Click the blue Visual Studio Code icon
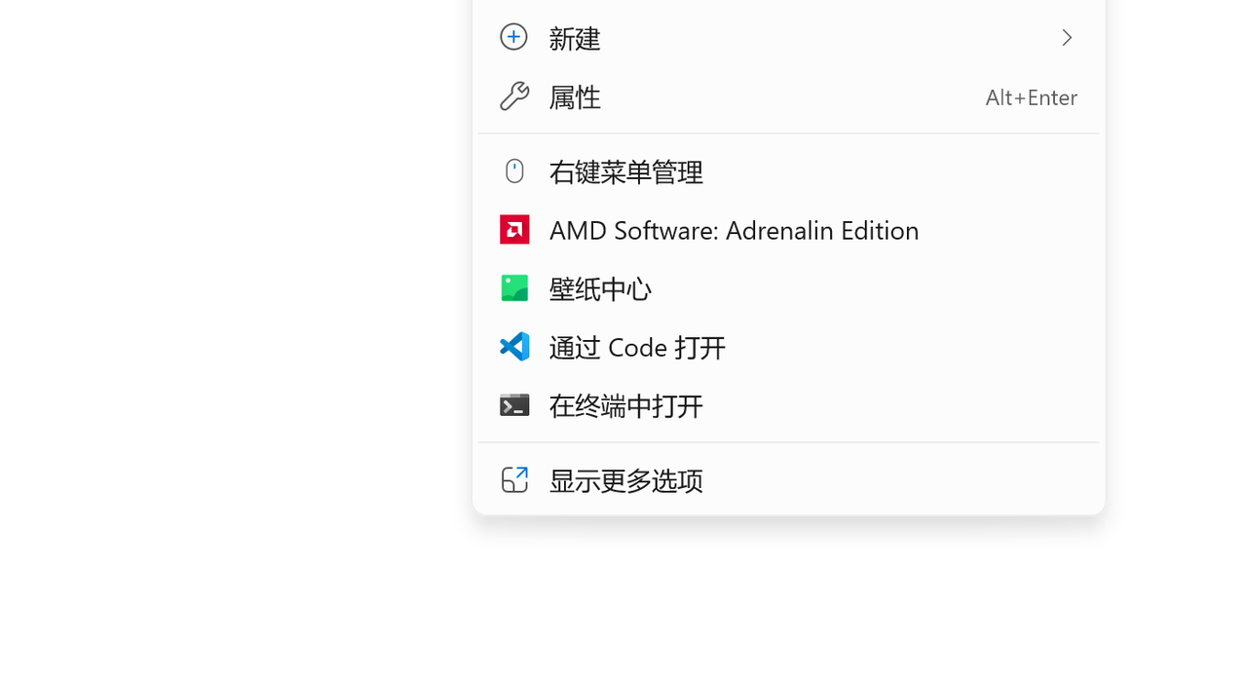This screenshot has height=680, width=1247. click(514, 347)
